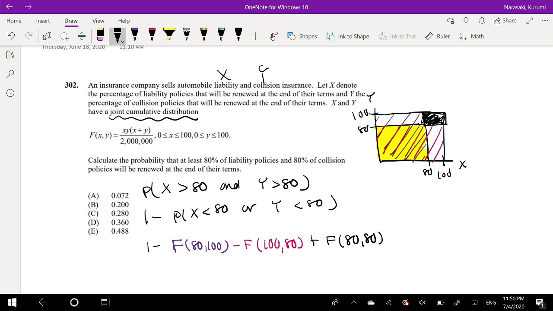Select the yellow highlighter
This screenshot has height=311, width=553.
click(169, 35)
